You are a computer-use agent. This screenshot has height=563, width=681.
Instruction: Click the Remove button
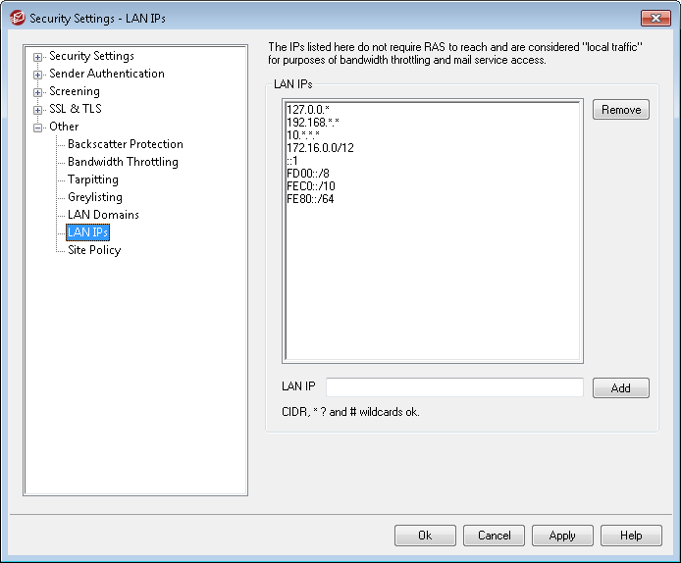click(x=620, y=110)
